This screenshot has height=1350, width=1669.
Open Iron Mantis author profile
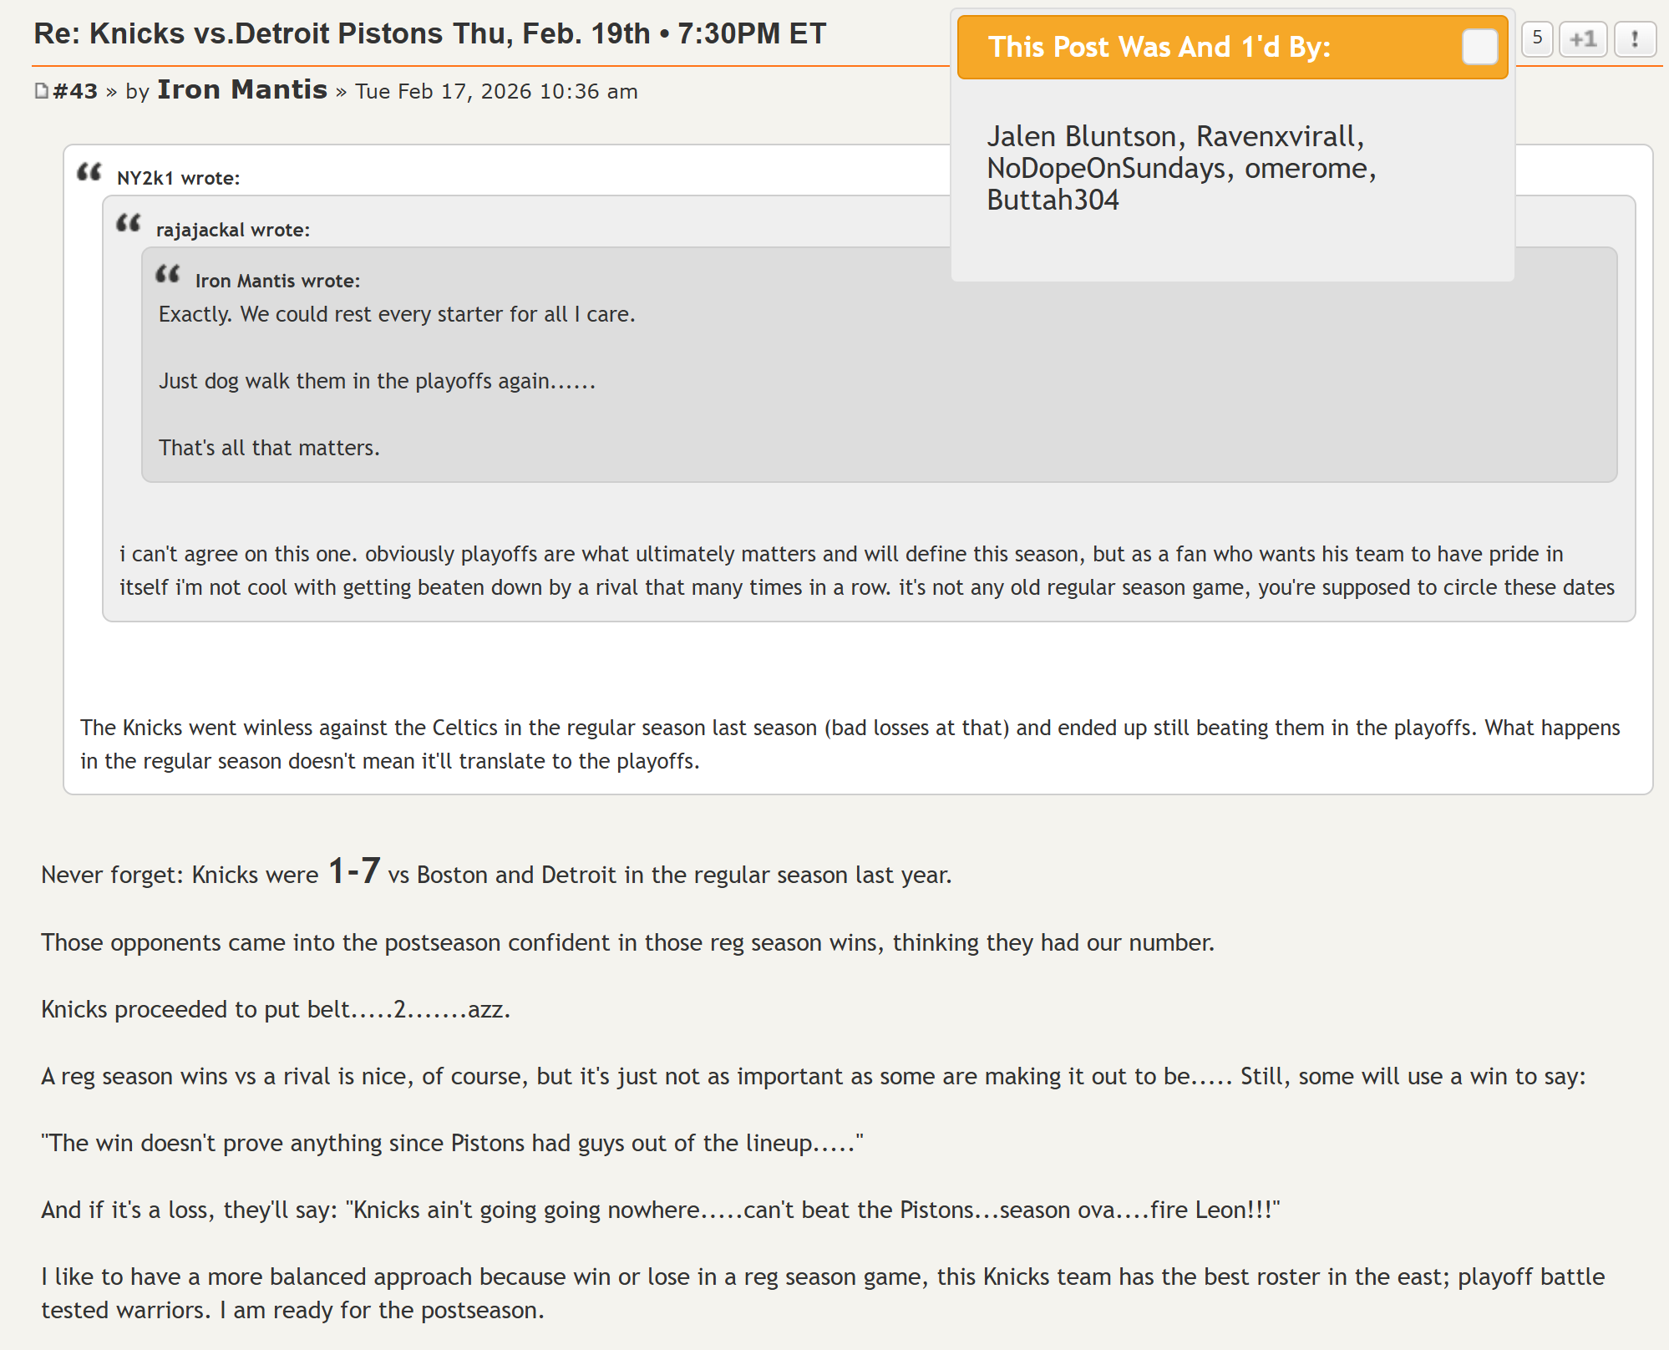click(242, 89)
